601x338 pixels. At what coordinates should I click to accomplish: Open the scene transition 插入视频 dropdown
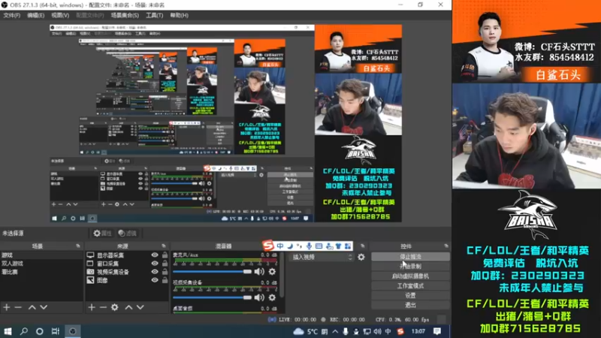click(x=322, y=257)
